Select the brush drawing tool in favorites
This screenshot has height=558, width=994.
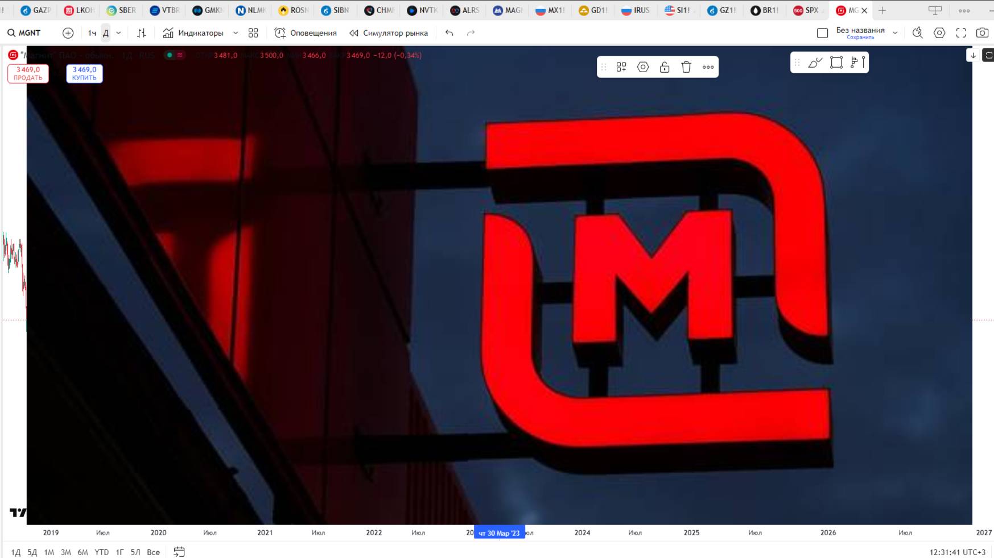[815, 63]
